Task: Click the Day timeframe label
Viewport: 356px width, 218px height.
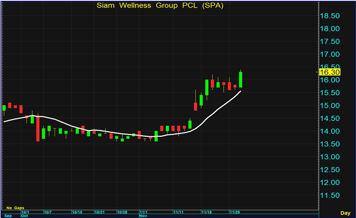Action: tap(345, 213)
